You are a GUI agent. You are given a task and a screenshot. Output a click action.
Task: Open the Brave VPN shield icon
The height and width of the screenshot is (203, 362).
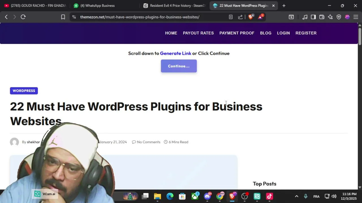339,17
